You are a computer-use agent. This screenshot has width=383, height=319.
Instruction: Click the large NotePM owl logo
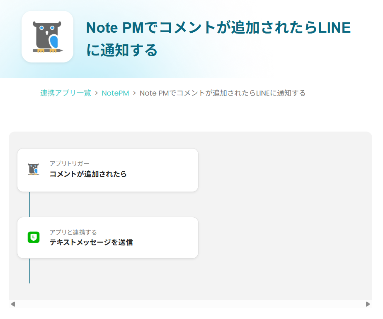pos(47,36)
